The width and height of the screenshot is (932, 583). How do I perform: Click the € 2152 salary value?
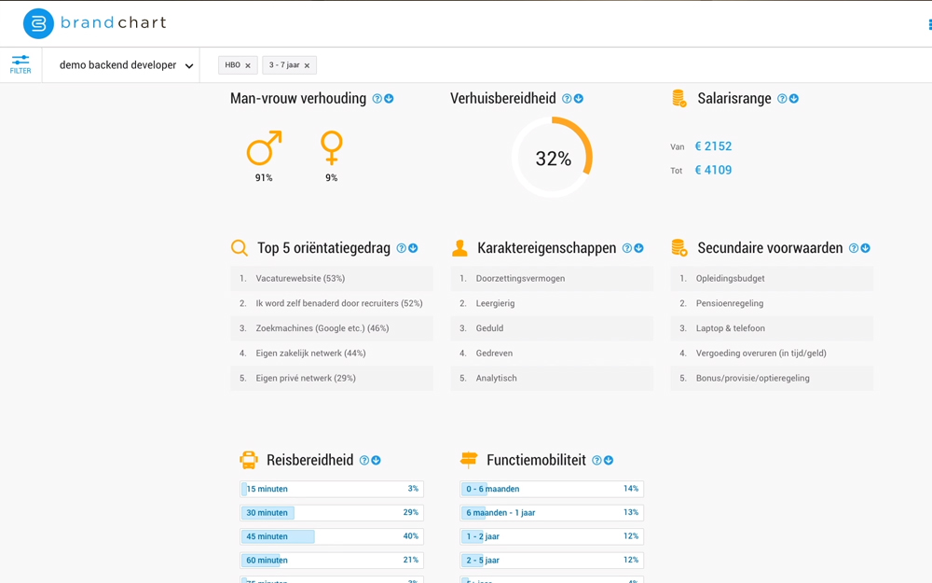coord(713,146)
